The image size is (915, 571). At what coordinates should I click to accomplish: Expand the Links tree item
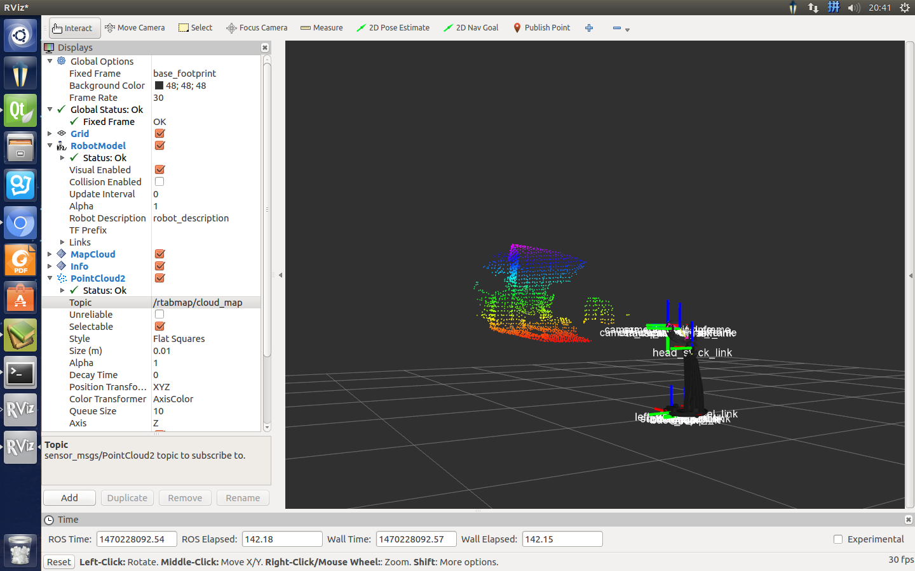click(x=62, y=242)
